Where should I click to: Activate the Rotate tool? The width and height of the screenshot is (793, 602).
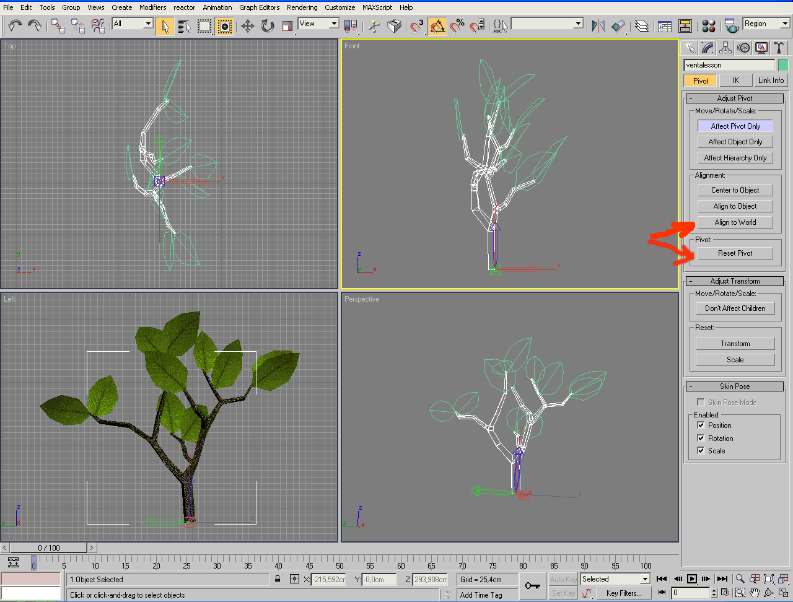(x=268, y=25)
